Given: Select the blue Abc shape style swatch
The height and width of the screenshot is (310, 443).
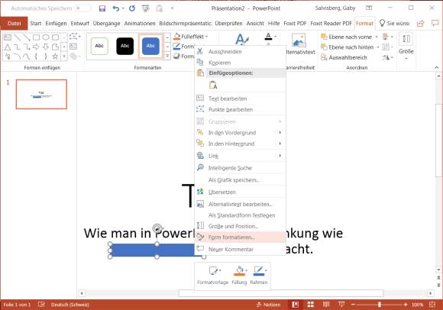Looking at the screenshot, I should coord(150,46).
